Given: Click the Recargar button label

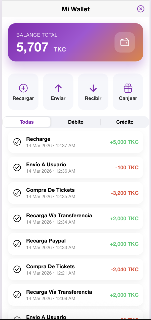Looking at the screenshot, I should (23, 98).
